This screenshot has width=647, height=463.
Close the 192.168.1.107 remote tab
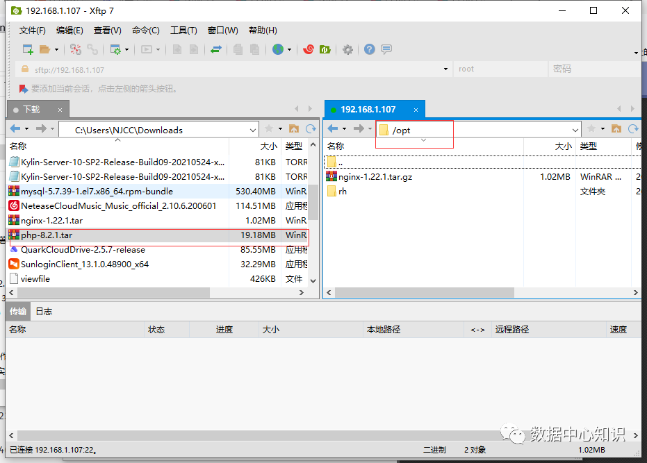click(x=416, y=110)
